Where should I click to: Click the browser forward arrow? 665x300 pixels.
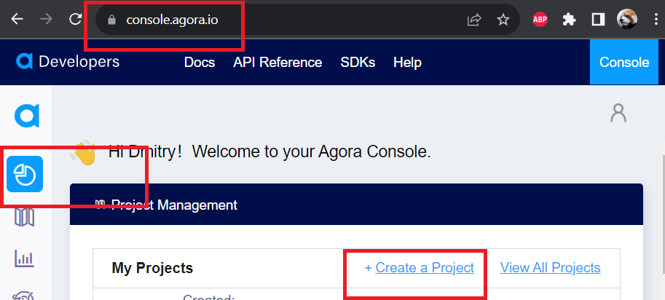click(x=46, y=19)
